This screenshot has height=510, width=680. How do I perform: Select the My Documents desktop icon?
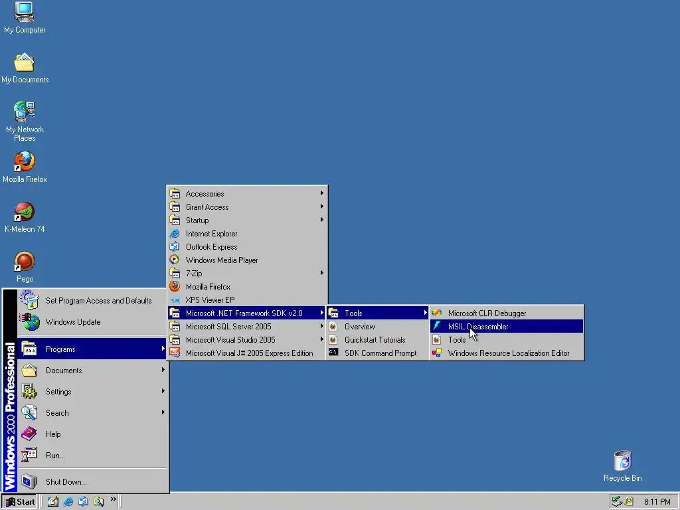(x=25, y=68)
